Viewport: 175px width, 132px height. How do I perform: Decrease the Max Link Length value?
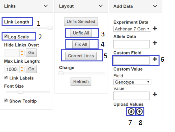point(22,71)
